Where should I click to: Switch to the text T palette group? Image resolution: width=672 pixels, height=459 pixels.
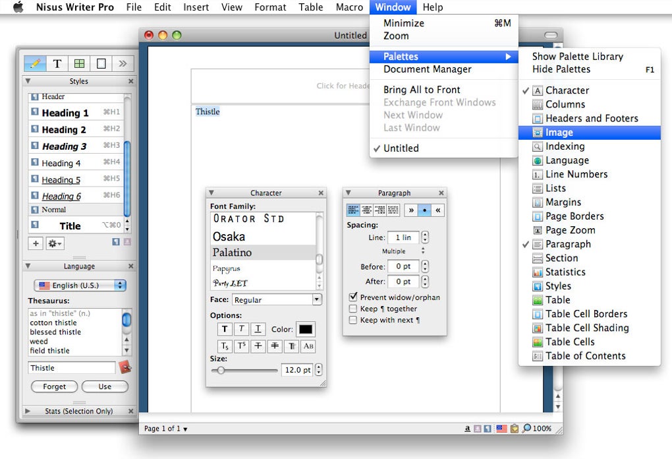click(x=57, y=63)
